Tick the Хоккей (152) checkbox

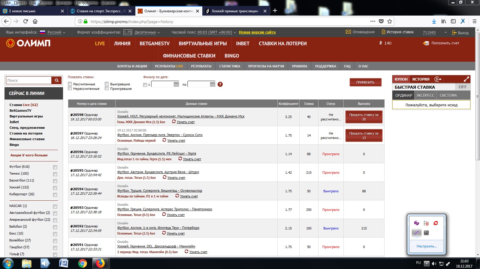point(55,188)
